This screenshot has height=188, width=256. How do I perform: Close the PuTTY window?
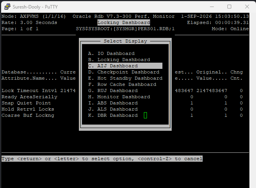pos(247,7)
